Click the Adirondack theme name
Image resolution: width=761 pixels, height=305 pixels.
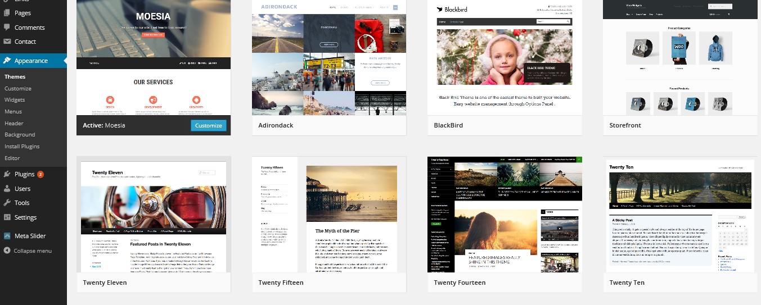tap(276, 125)
